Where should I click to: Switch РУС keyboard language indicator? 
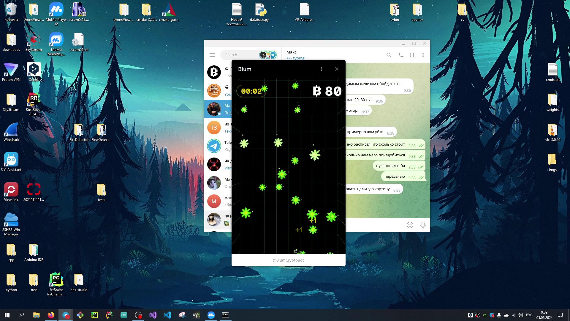(529, 315)
